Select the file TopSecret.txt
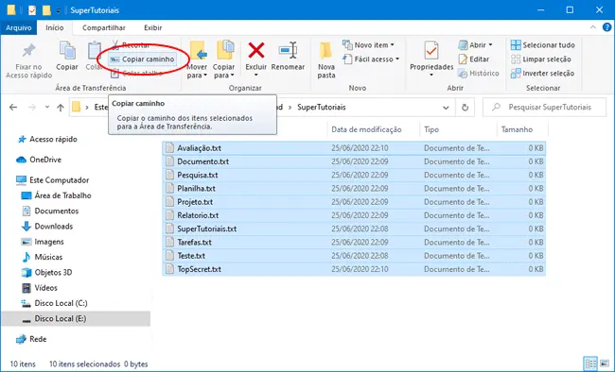The height and width of the screenshot is (372, 615). [354, 269]
